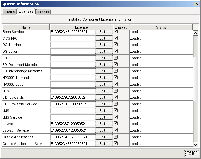Select the Licenses tab
201x159 pixels.
[x=26, y=11]
